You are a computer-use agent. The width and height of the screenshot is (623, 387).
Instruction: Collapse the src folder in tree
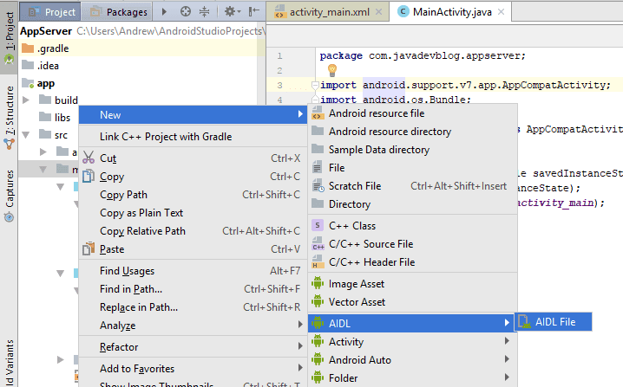[26, 135]
